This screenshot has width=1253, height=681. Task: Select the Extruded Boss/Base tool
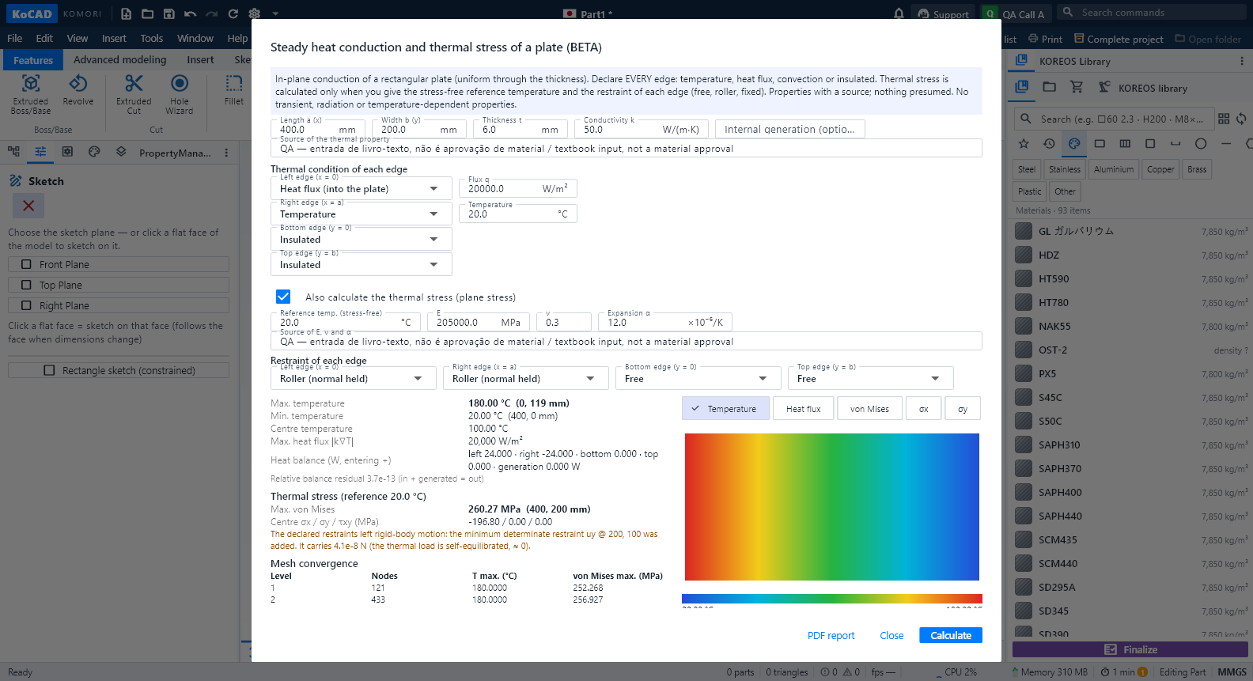tap(31, 94)
